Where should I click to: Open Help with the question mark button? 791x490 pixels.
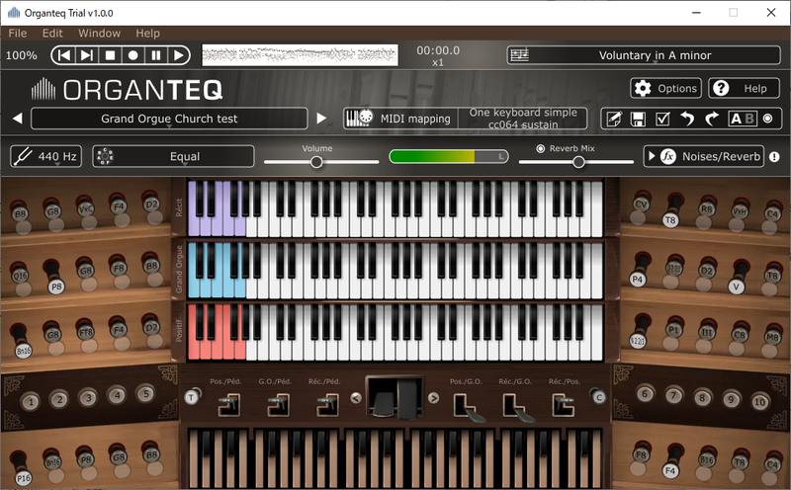coord(745,88)
